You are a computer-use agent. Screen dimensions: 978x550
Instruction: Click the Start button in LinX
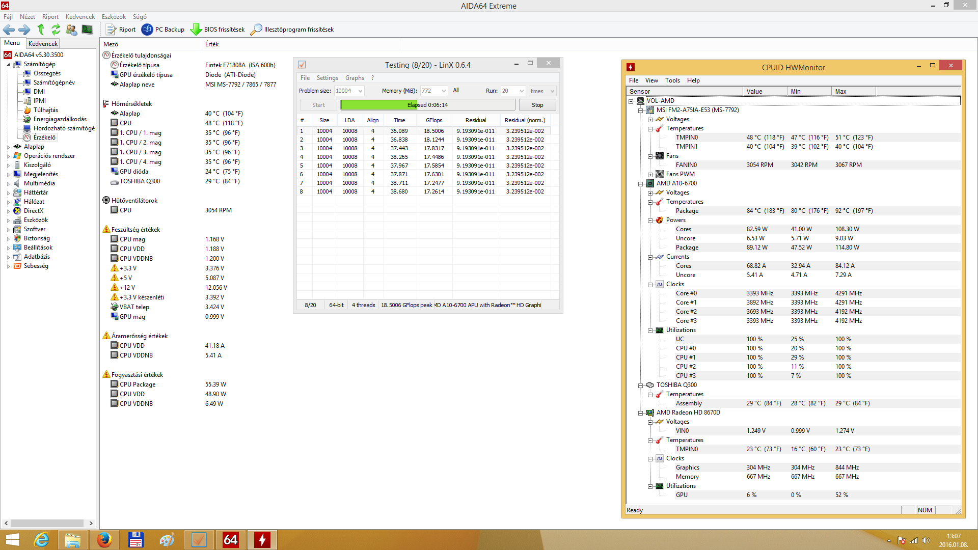tap(318, 105)
